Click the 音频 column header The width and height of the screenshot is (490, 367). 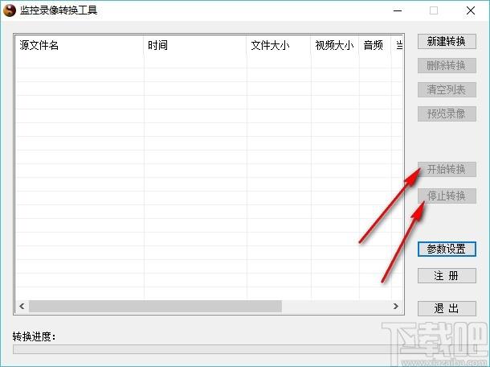pos(375,45)
